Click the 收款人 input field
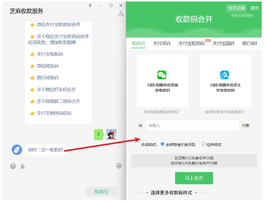Viewport: 267px width, 202px height. (192, 126)
